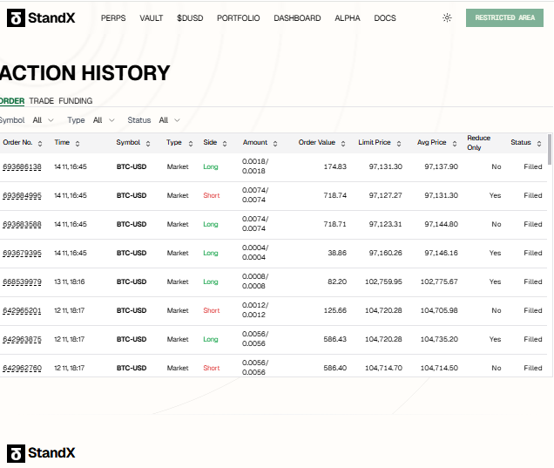Image resolution: width=554 pixels, height=468 pixels.
Task: Click the RESTRICTED AREA button
Action: [x=504, y=17]
